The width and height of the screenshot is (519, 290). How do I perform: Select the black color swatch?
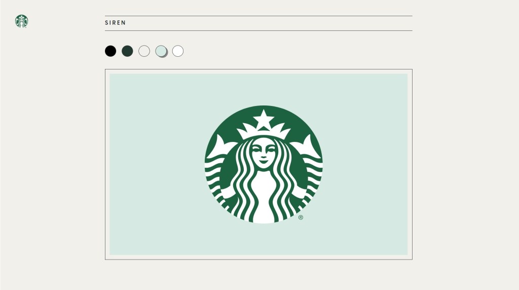pos(110,51)
